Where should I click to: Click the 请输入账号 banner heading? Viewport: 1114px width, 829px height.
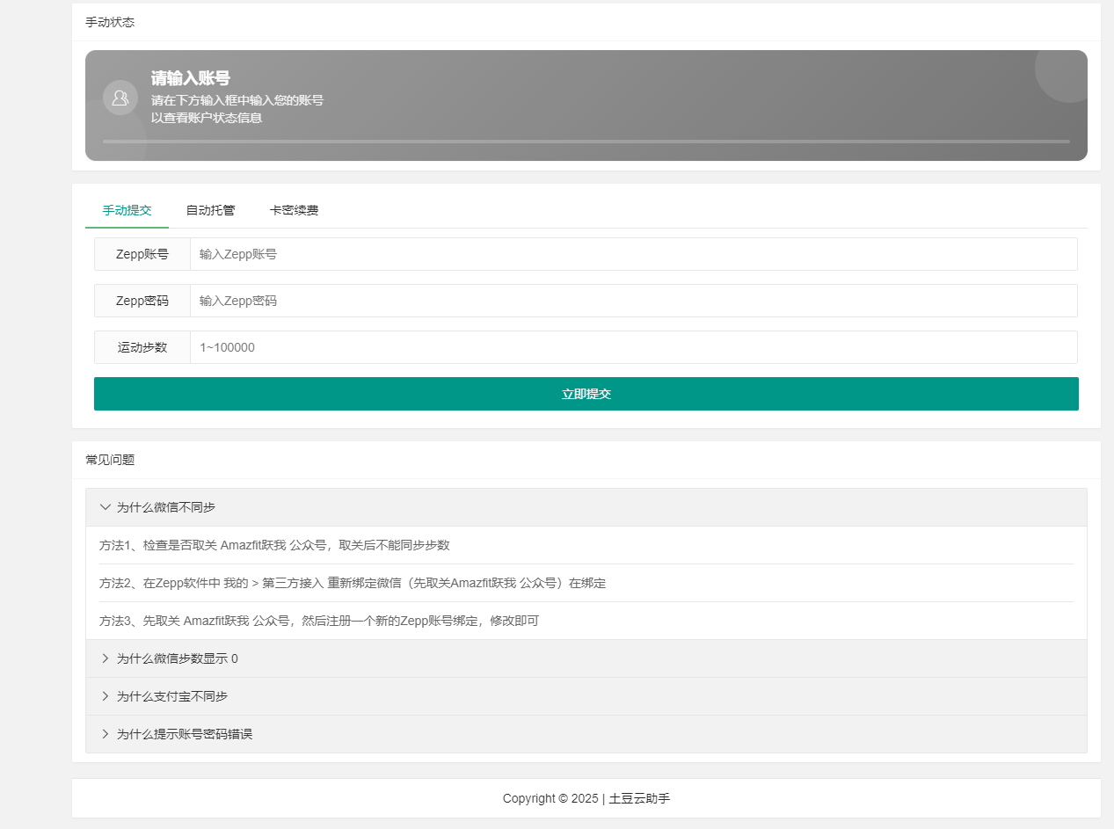point(191,78)
